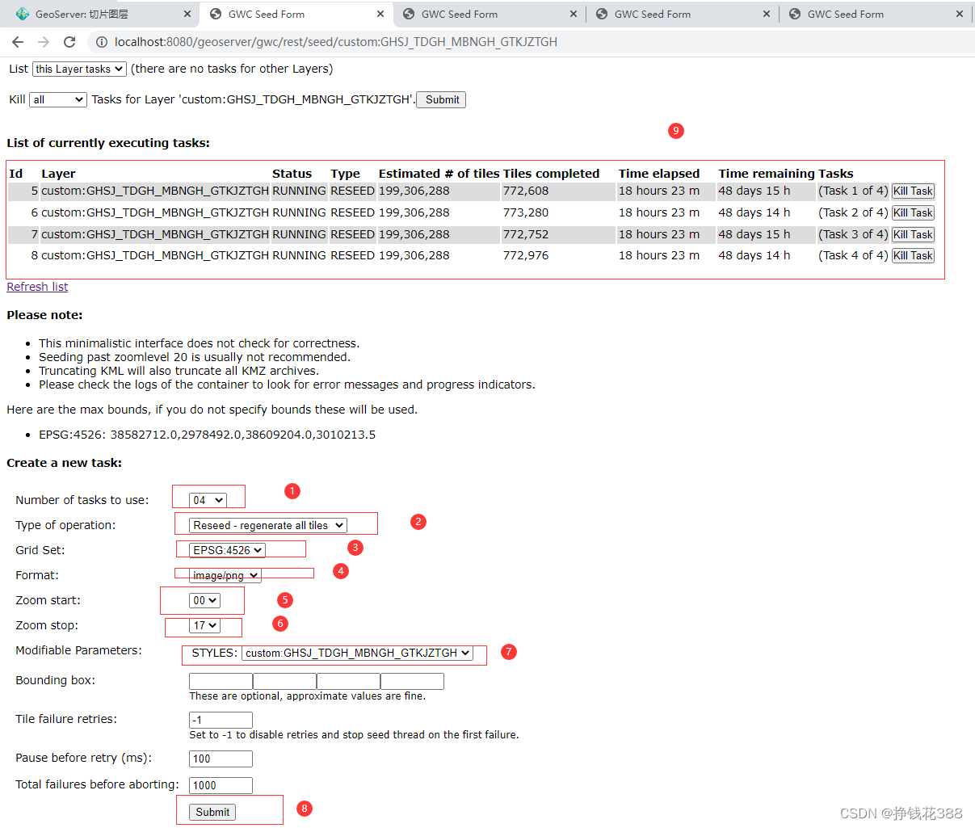Viewport: 975px width, 828px height.
Task: Kill Task for task Id 5
Action: [x=912, y=191]
